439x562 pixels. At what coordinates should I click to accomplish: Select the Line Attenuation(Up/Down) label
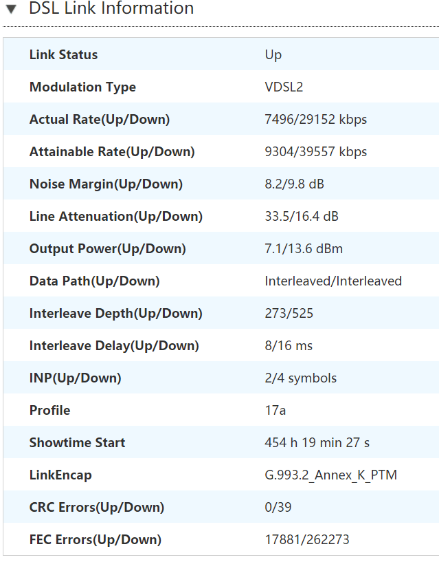tap(115, 217)
